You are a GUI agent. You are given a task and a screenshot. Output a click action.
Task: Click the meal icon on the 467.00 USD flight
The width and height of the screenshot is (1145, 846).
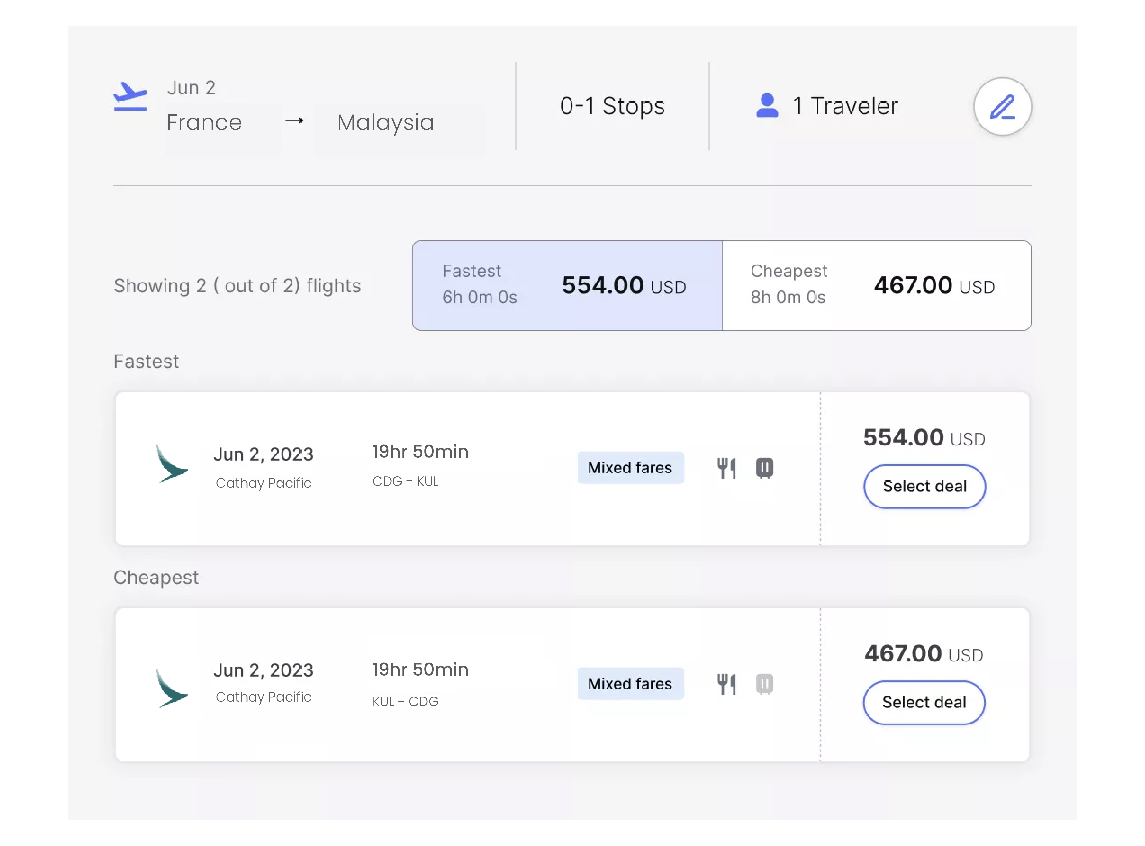pos(726,684)
